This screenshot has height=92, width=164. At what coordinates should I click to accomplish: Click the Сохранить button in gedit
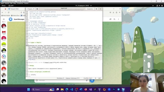pyautogui.click(x=90, y=9)
